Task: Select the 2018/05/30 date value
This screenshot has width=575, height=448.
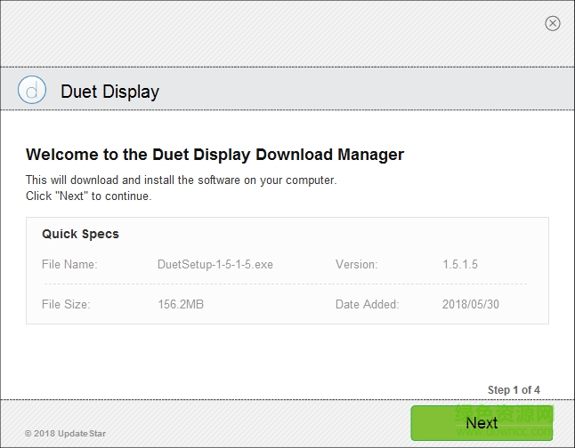Action: tap(471, 304)
